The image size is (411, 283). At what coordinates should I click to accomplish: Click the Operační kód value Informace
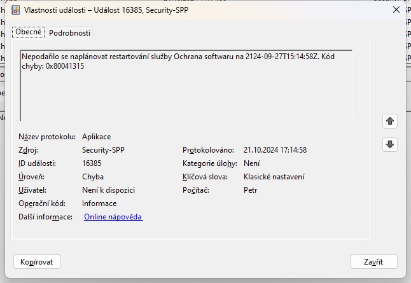pos(99,204)
